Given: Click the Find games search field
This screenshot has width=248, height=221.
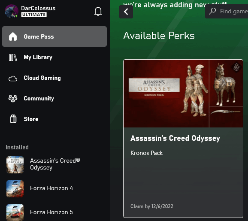Looking at the screenshot, I should coord(227,12).
